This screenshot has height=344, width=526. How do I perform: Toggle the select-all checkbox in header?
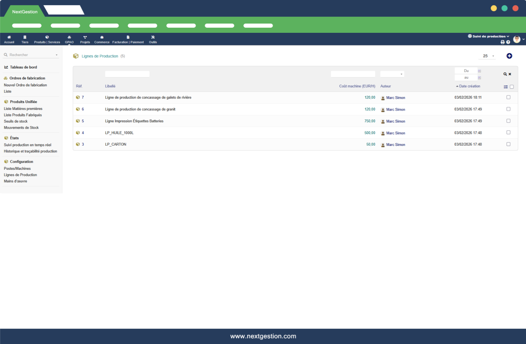click(512, 87)
